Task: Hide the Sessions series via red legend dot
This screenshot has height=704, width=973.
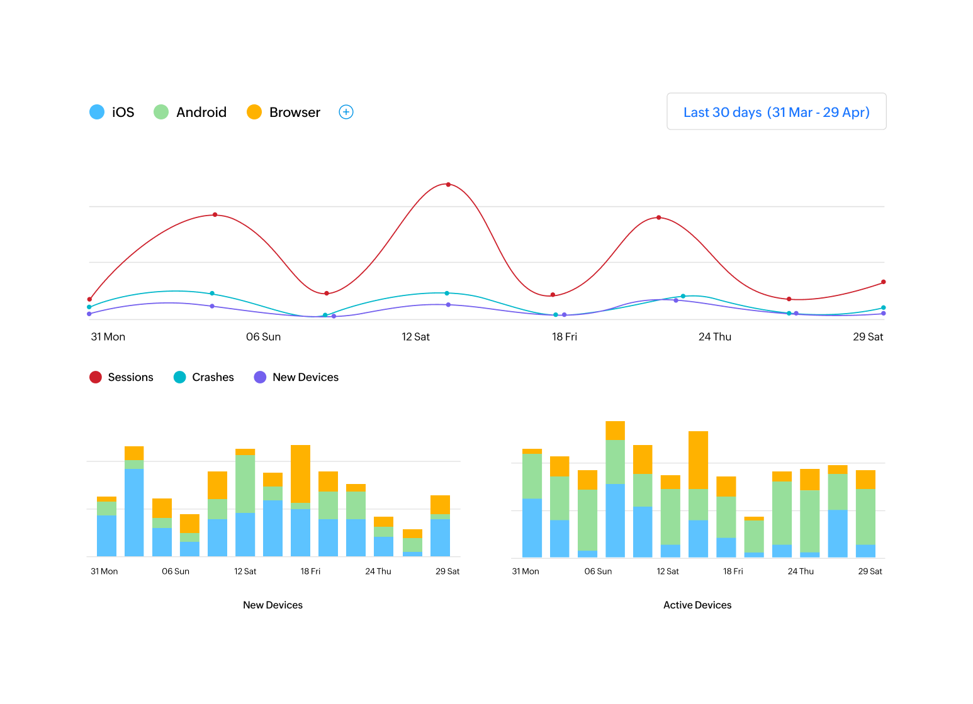Action: point(96,377)
